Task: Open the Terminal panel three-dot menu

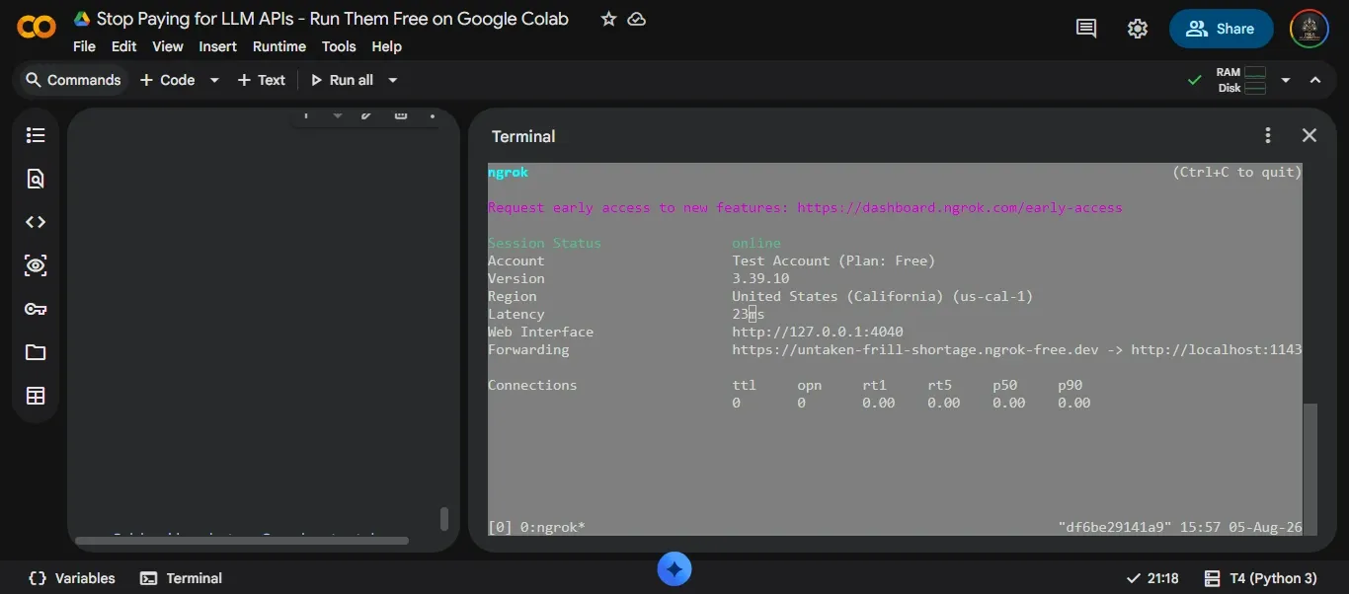Action: [x=1268, y=136]
